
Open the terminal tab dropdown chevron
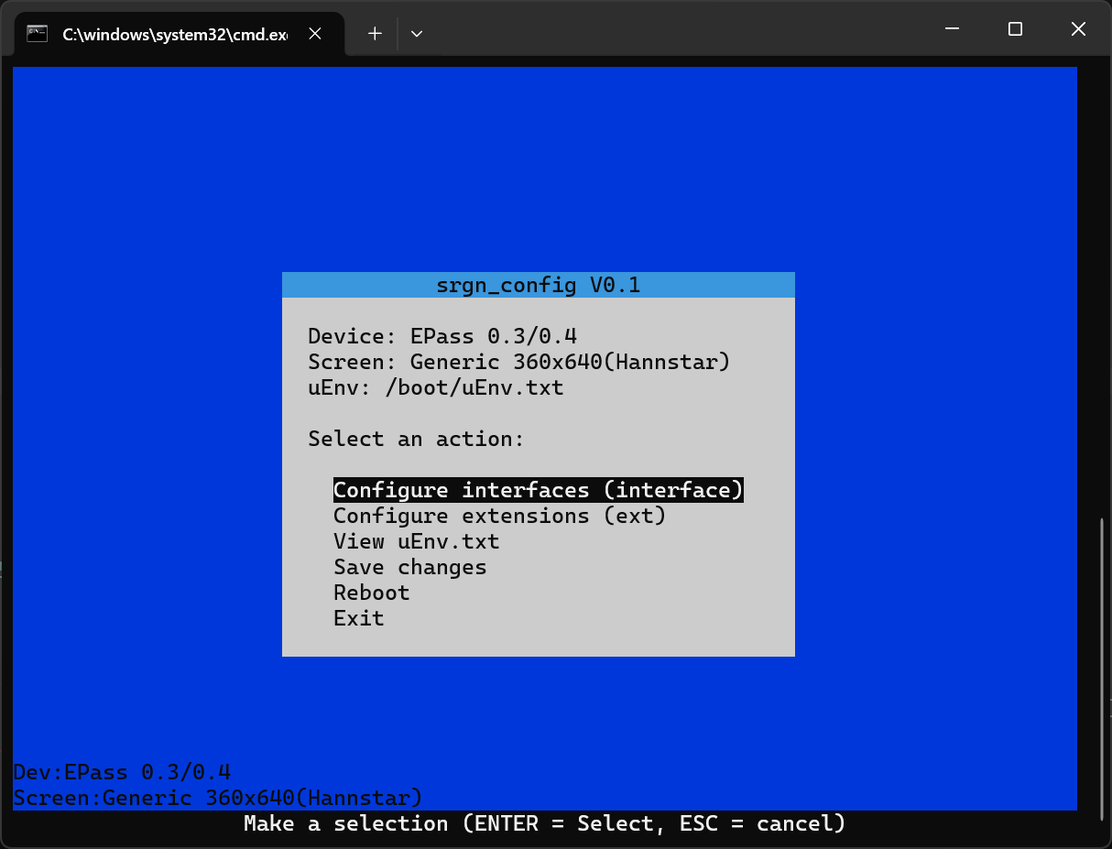[x=417, y=33]
